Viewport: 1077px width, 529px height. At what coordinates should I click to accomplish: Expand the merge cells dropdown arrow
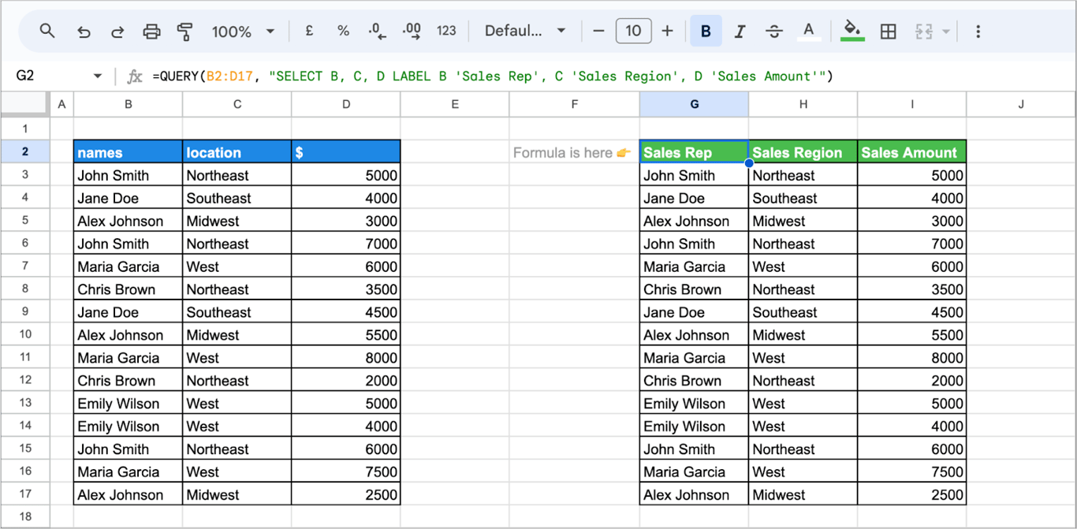coord(945,32)
